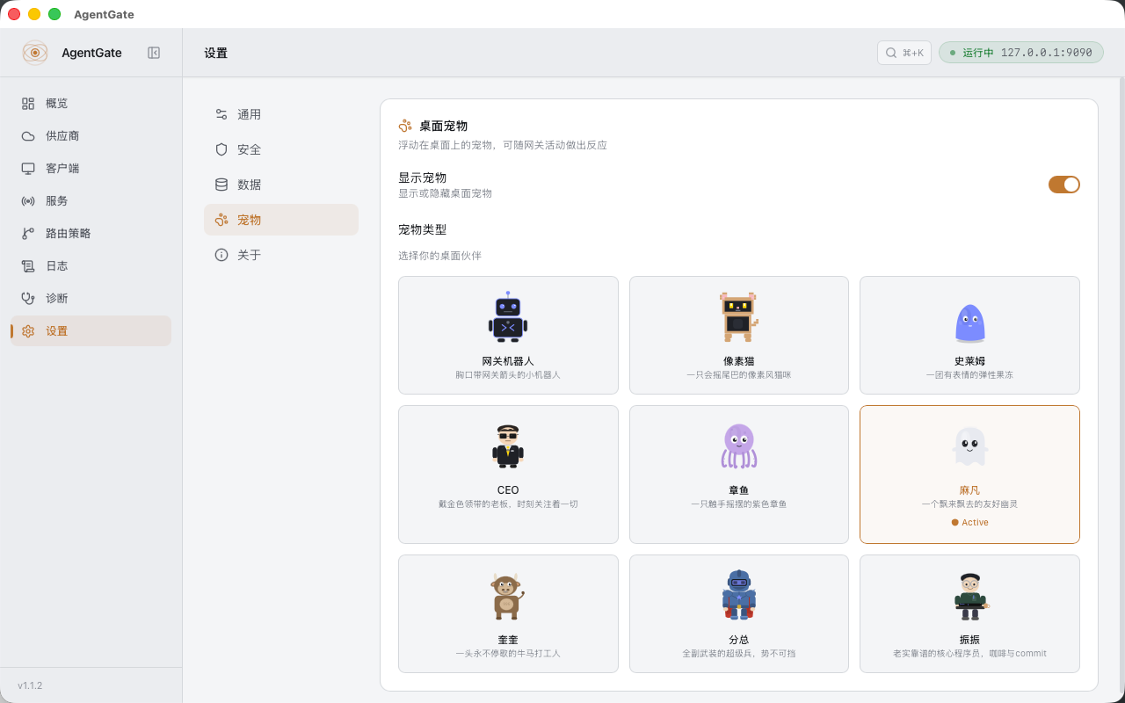
Task: Turn off the 显示宠物 switch
Action: coord(1064,185)
